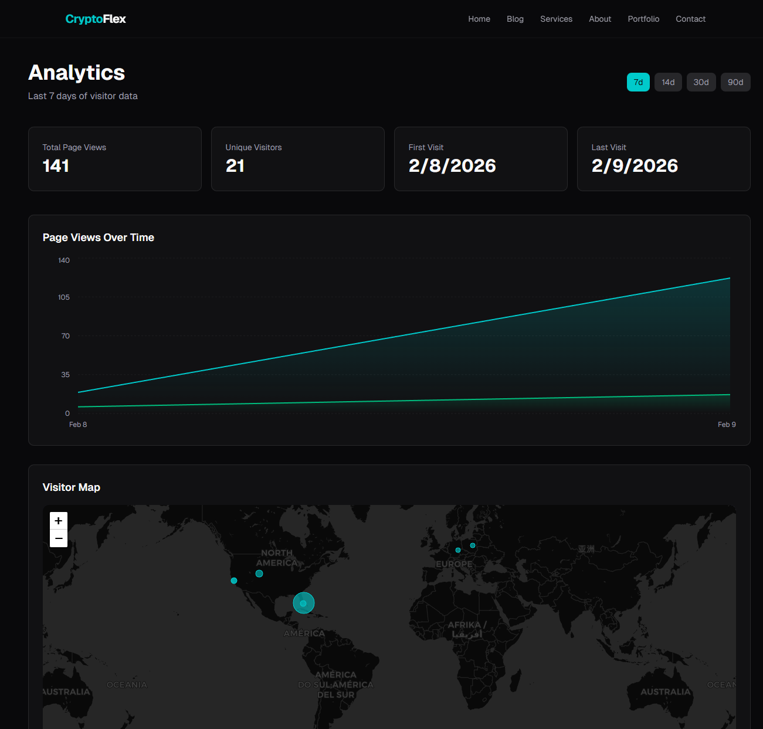The height and width of the screenshot is (729, 763).
Task: Zoom out on the visitor map
Action: tap(59, 538)
